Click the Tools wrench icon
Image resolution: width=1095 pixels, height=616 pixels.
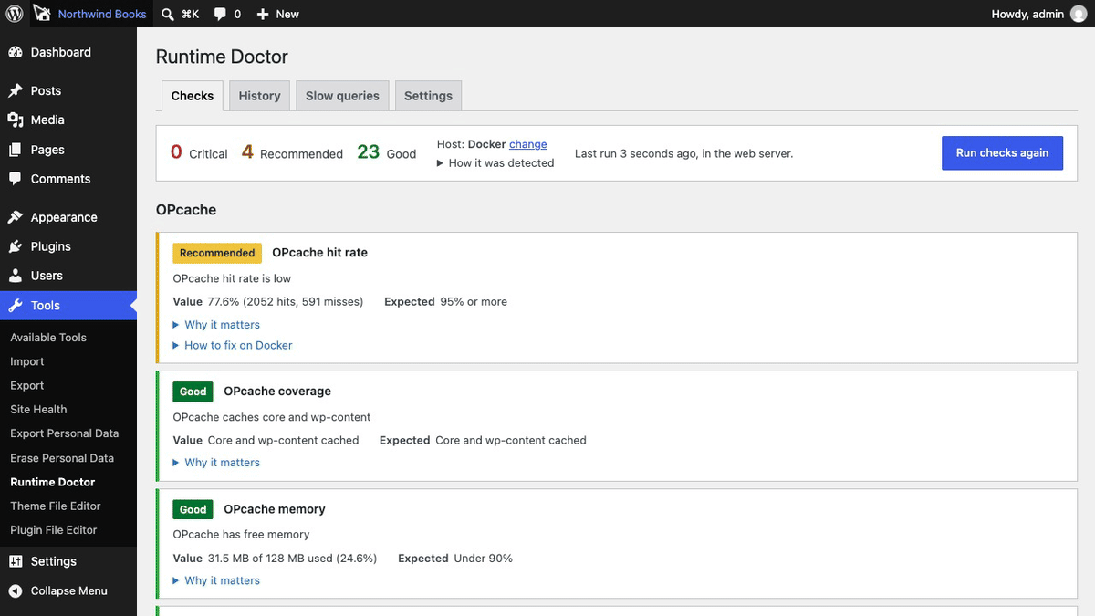click(x=15, y=306)
